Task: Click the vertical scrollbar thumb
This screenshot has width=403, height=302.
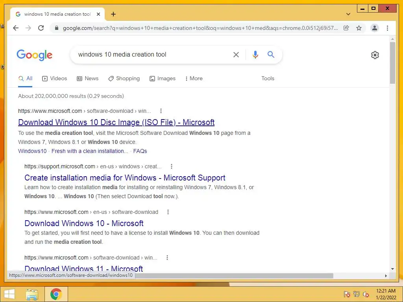Action: point(392,63)
